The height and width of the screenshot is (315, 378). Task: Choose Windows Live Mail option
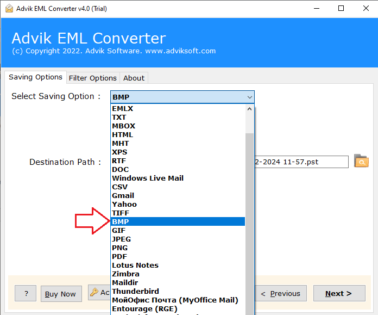click(178, 178)
